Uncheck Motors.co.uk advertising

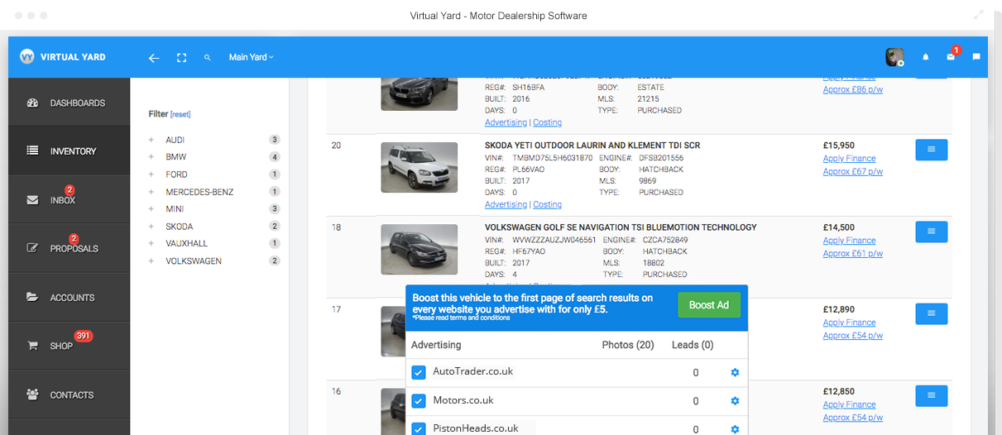pyautogui.click(x=419, y=401)
